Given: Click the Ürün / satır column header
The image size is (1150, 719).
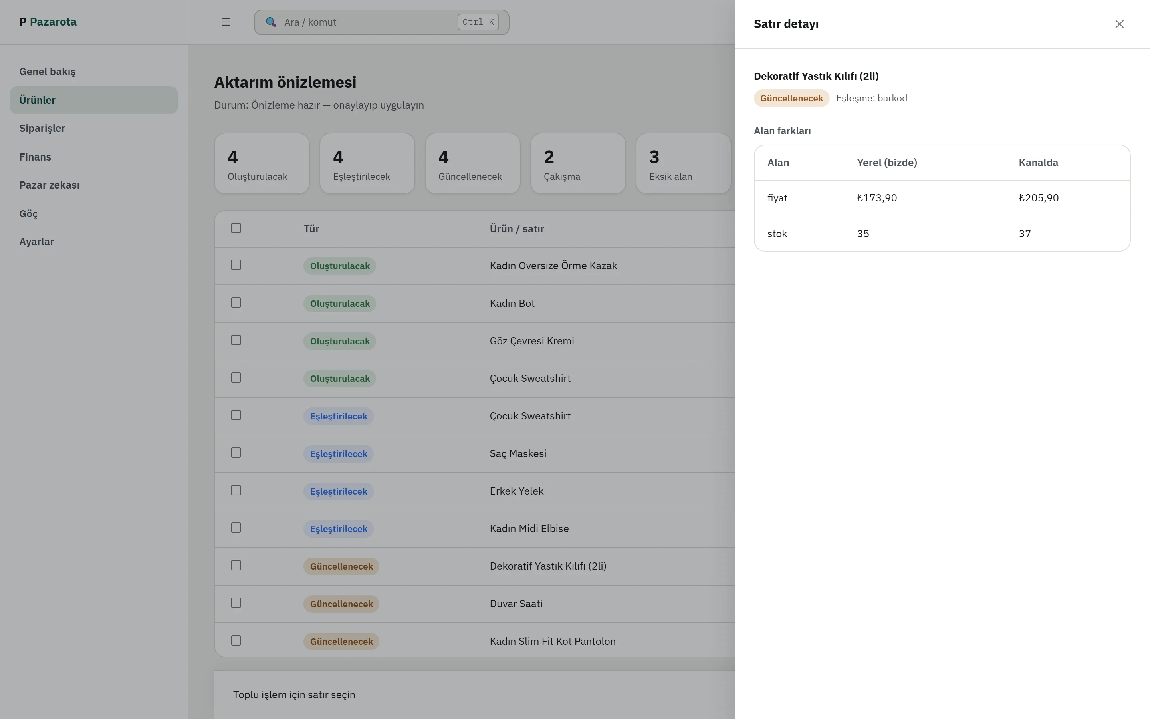Looking at the screenshot, I should pyautogui.click(x=517, y=229).
